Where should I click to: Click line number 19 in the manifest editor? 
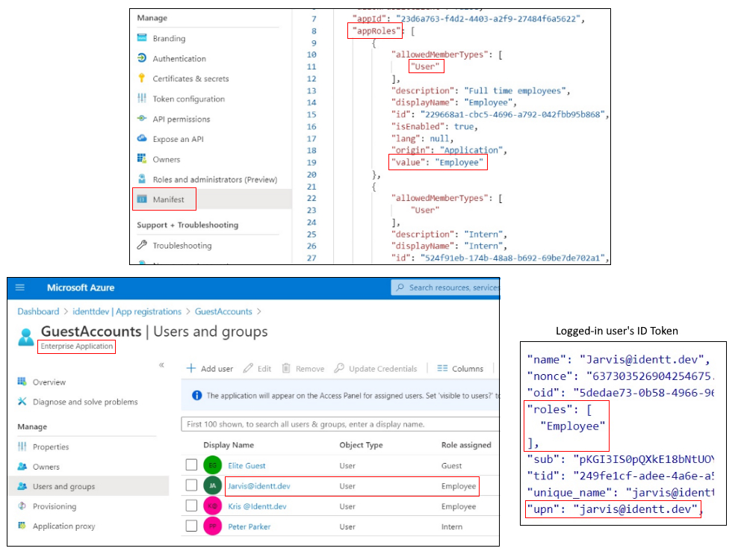[x=311, y=162]
